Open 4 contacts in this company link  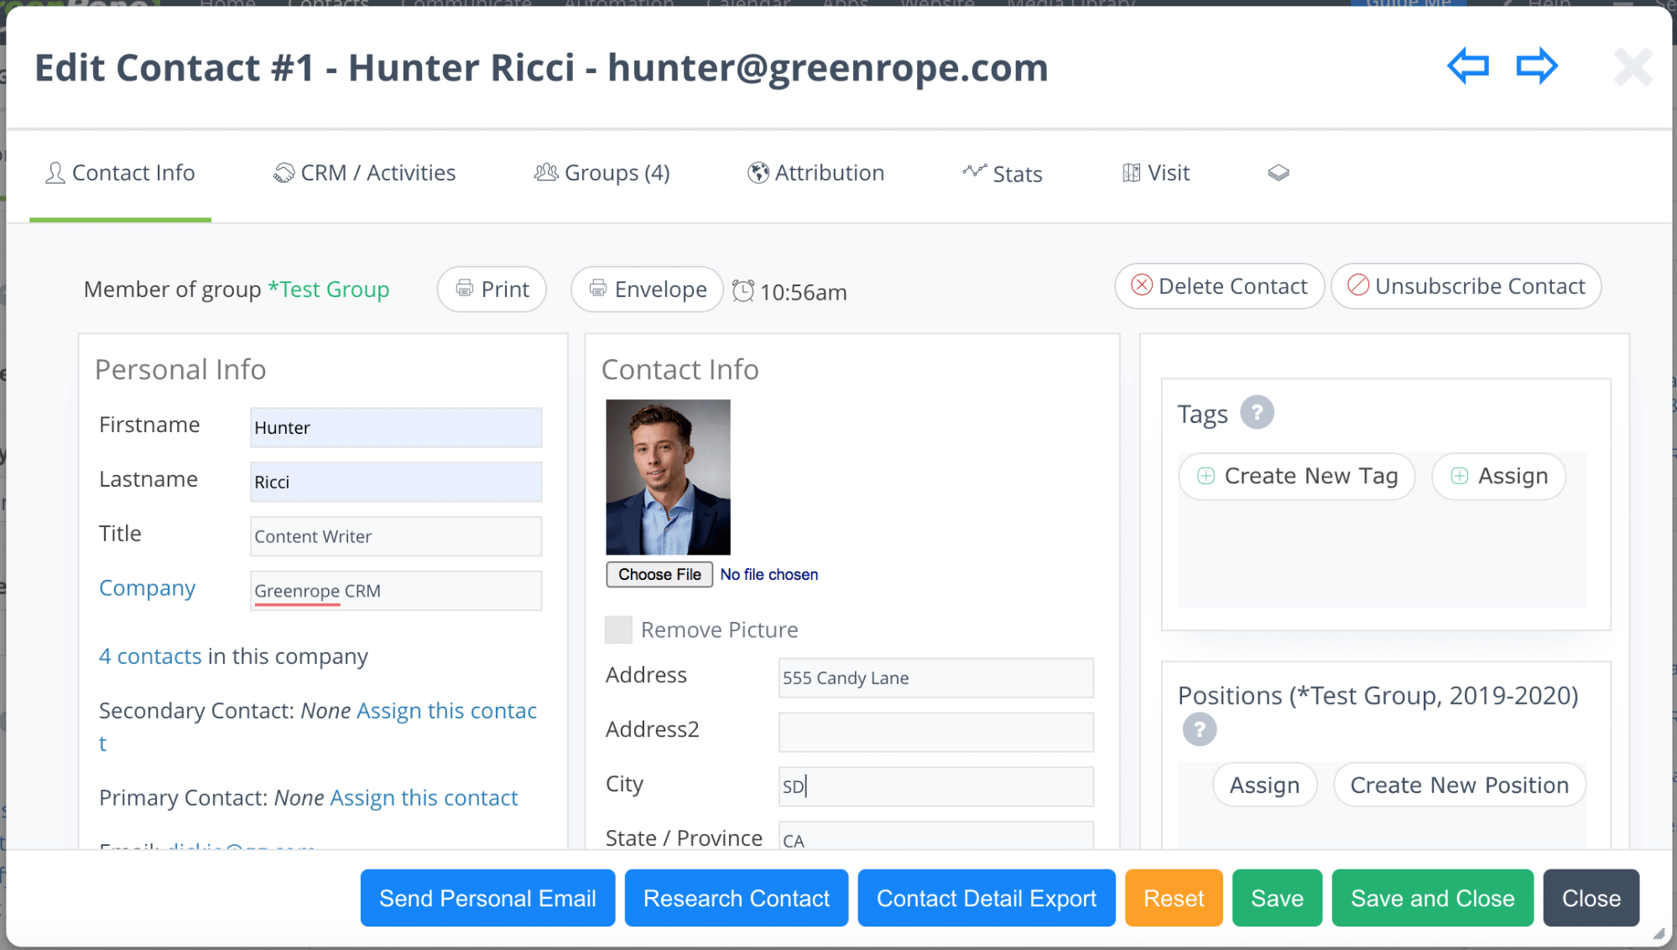point(150,656)
